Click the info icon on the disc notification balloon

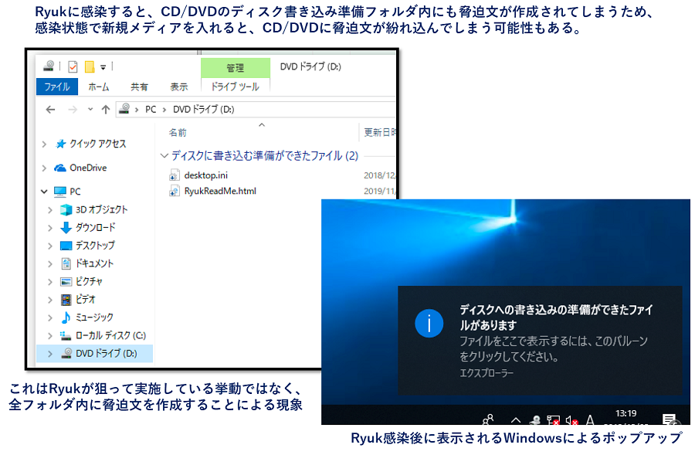[x=429, y=324]
